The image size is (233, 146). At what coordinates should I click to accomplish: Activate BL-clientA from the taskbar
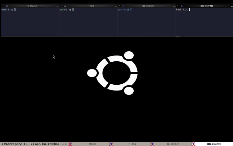point(171,144)
